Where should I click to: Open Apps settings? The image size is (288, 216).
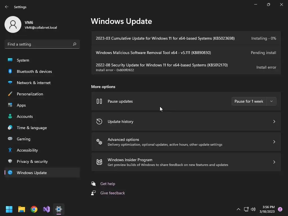point(42,105)
